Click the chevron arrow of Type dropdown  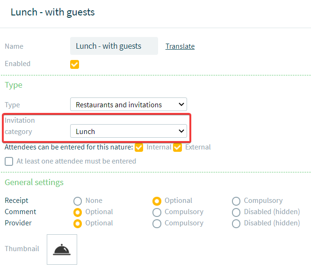[181, 104]
